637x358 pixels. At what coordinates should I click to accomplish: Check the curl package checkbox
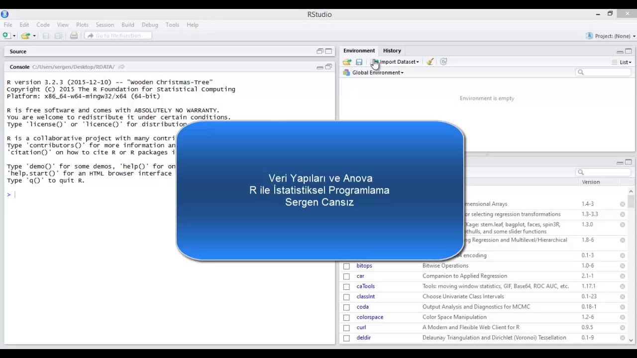(x=346, y=328)
